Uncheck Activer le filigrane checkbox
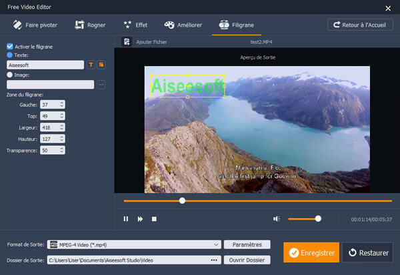 (x=9, y=47)
